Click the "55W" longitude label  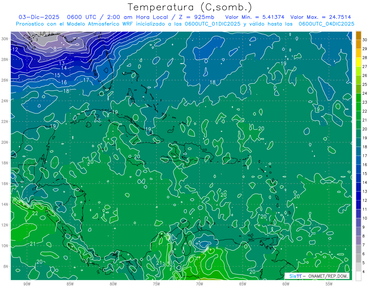click(x=329, y=284)
